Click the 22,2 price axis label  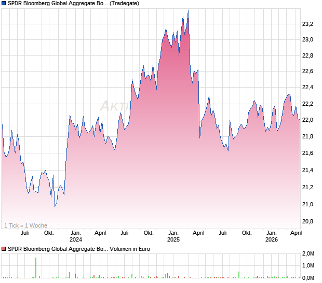pos(307,104)
